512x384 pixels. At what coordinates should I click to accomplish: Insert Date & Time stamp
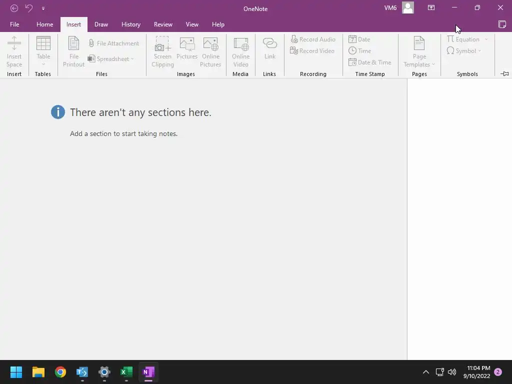coord(369,62)
